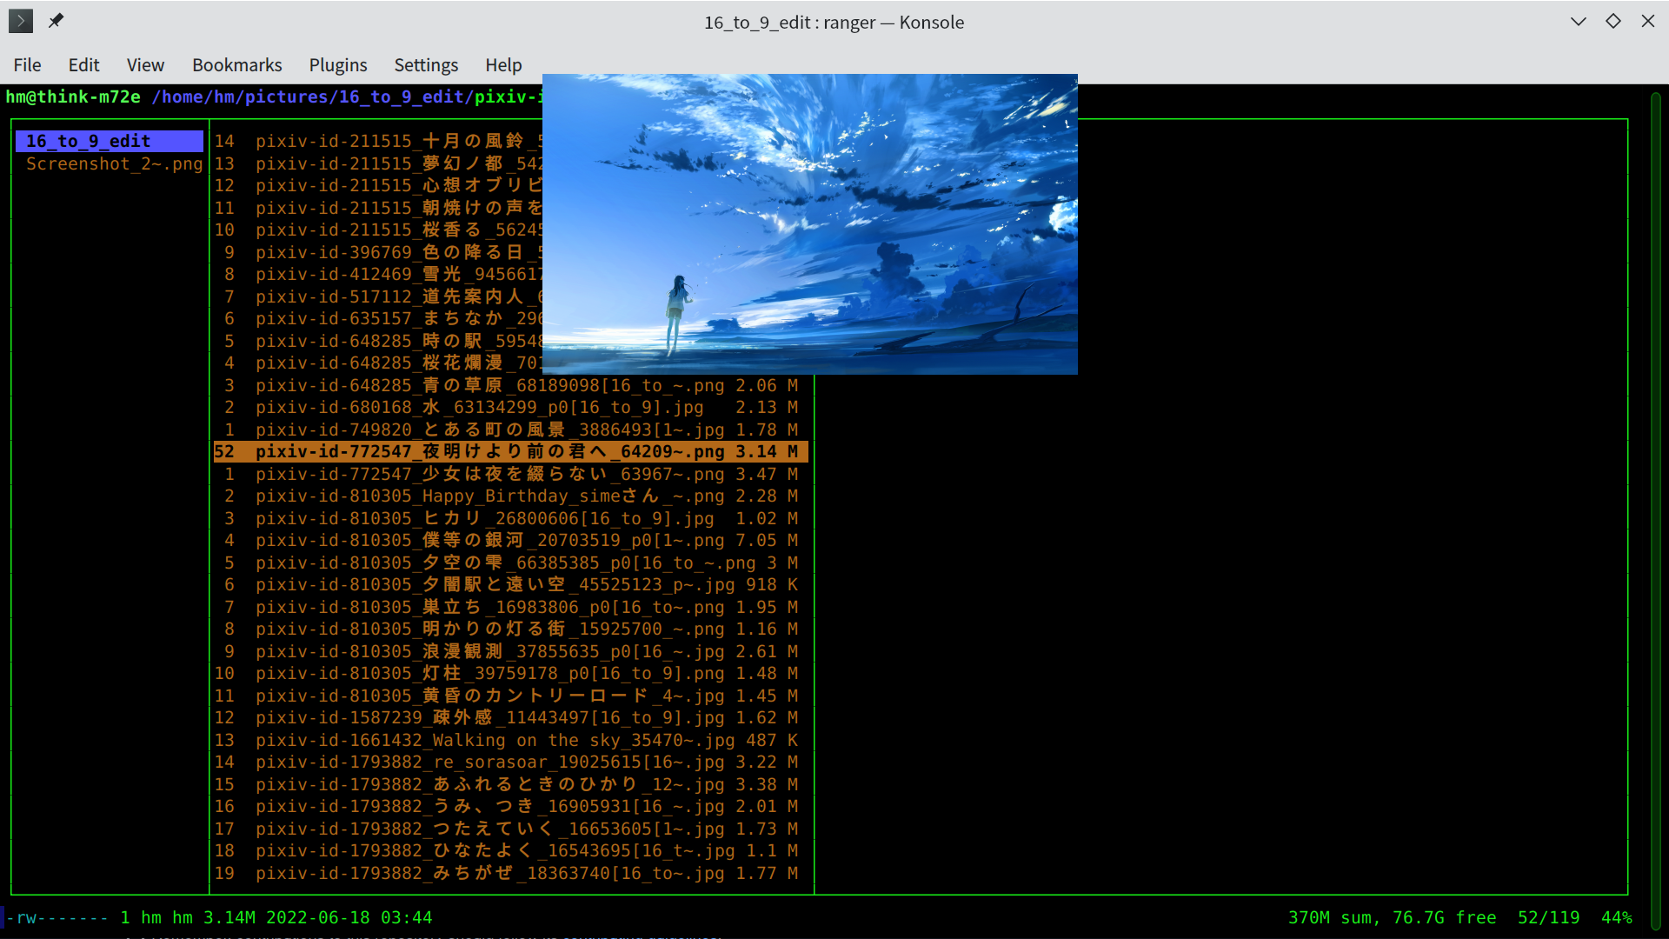This screenshot has height=939, width=1669.
Task: Click the 44% scroll indicator in the status bar
Action: tap(1619, 917)
